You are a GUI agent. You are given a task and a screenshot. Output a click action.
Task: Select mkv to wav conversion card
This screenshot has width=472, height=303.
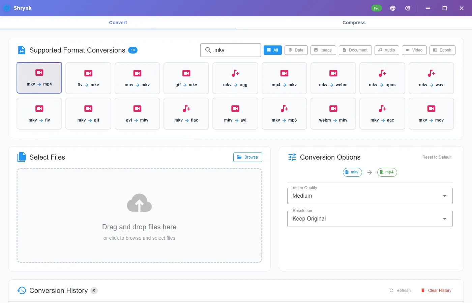pos(431,78)
